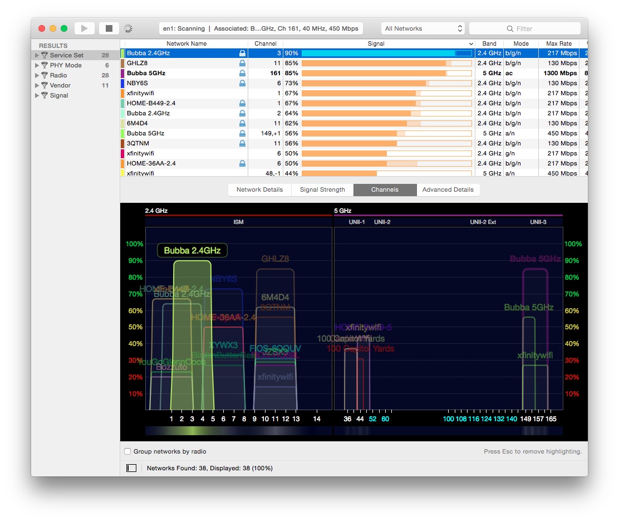Click channel 149 on the 5 GHz axis
This screenshot has width=619, height=521.
[526, 419]
